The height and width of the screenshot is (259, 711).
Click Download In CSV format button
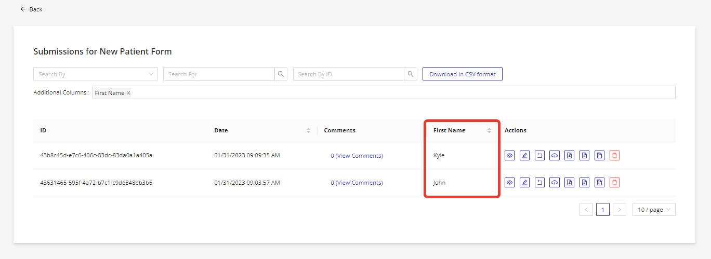pos(462,74)
